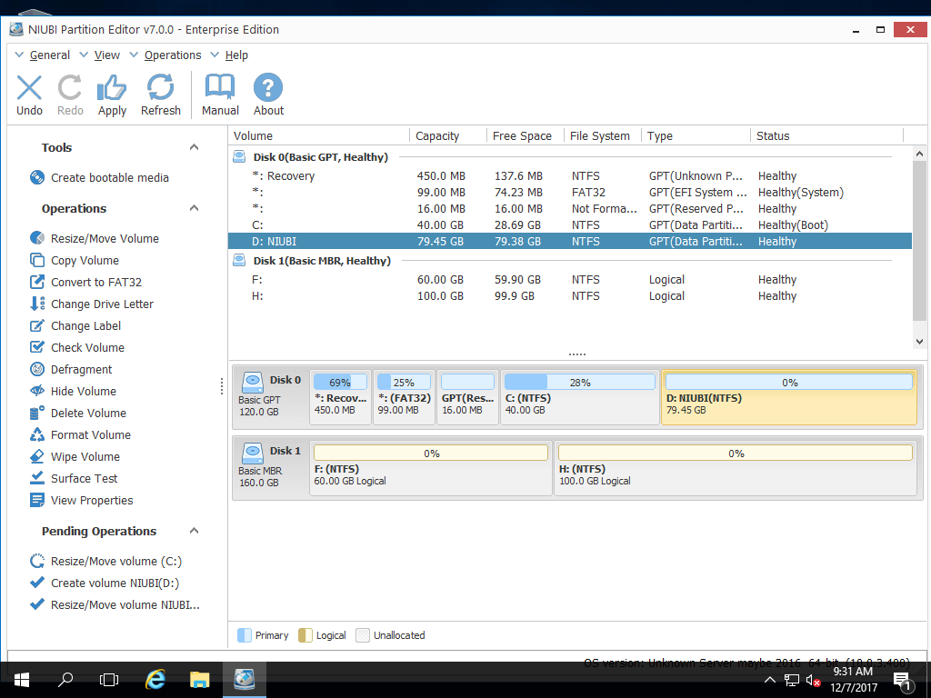Image resolution: width=931 pixels, height=698 pixels.
Task: Open the Action Center notification icon
Action: click(x=902, y=683)
